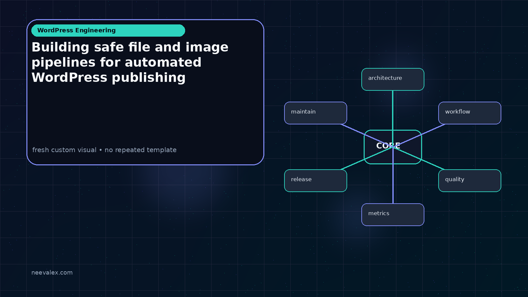Screen dimensions: 528x297
Task: Click the quality node box
Action: click(470, 181)
